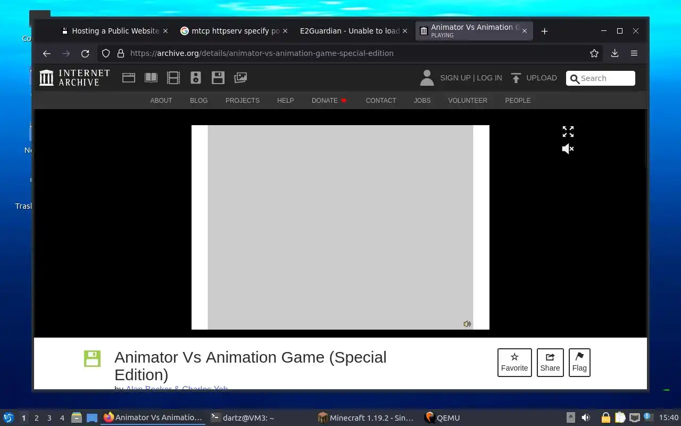Switch to workspace 3
Viewport: 681px width, 426px height.
tap(49, 418)
